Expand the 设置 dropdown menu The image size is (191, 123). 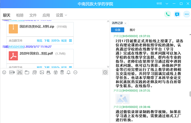[x=61, y=15]
